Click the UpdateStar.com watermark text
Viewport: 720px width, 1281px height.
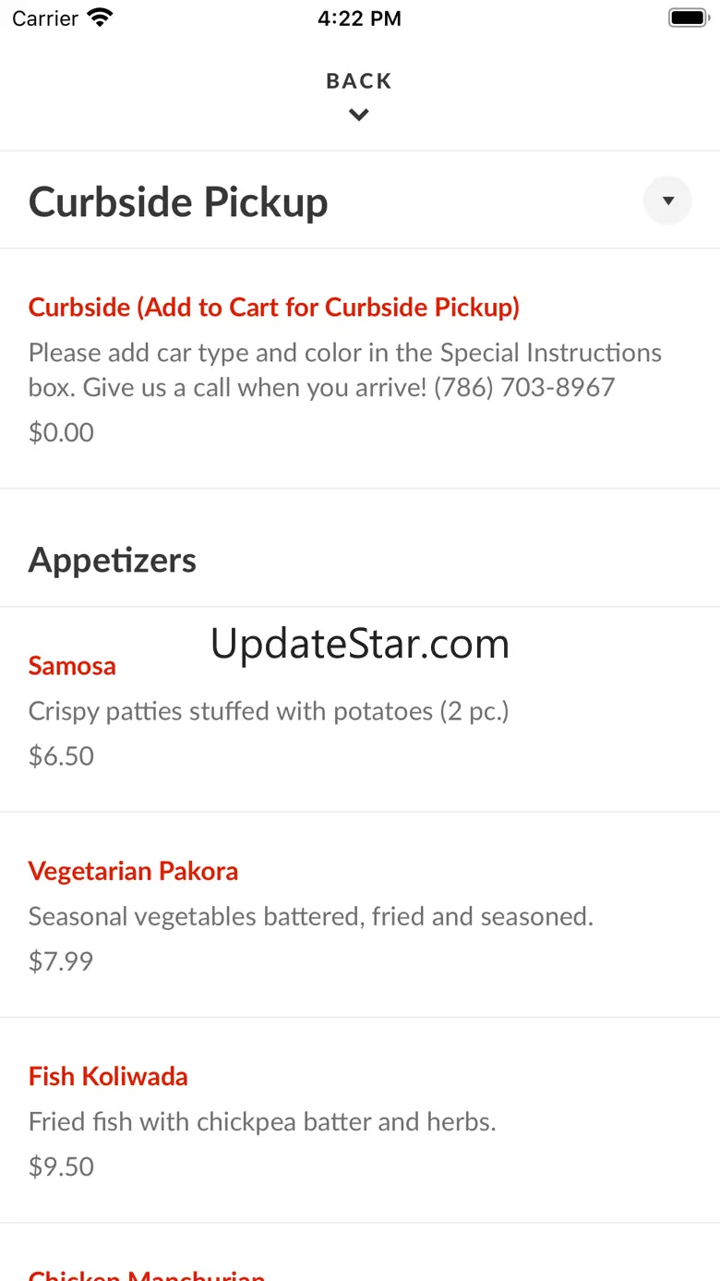pos(359,644)
